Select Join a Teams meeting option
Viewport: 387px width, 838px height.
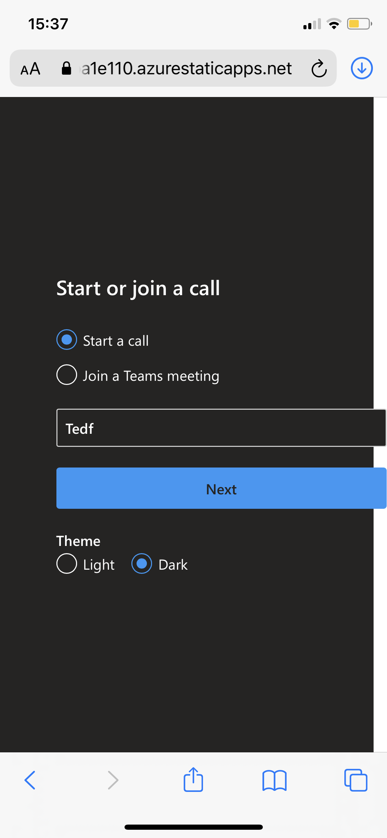tap(66, 375)
